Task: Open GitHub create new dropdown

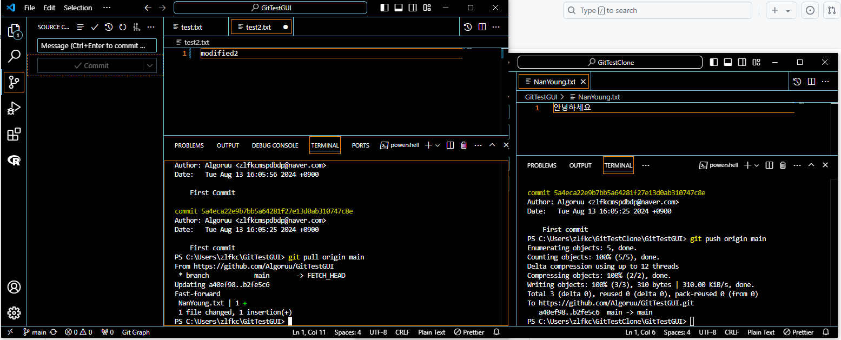Action: (781, 11)
